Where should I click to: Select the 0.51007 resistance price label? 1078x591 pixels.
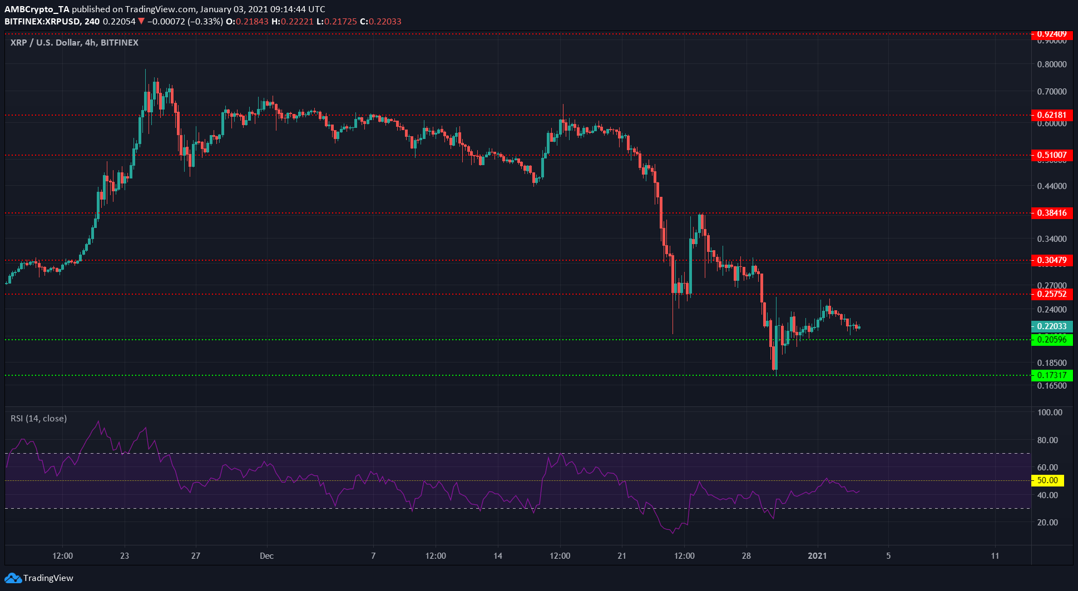(1052, 155)
